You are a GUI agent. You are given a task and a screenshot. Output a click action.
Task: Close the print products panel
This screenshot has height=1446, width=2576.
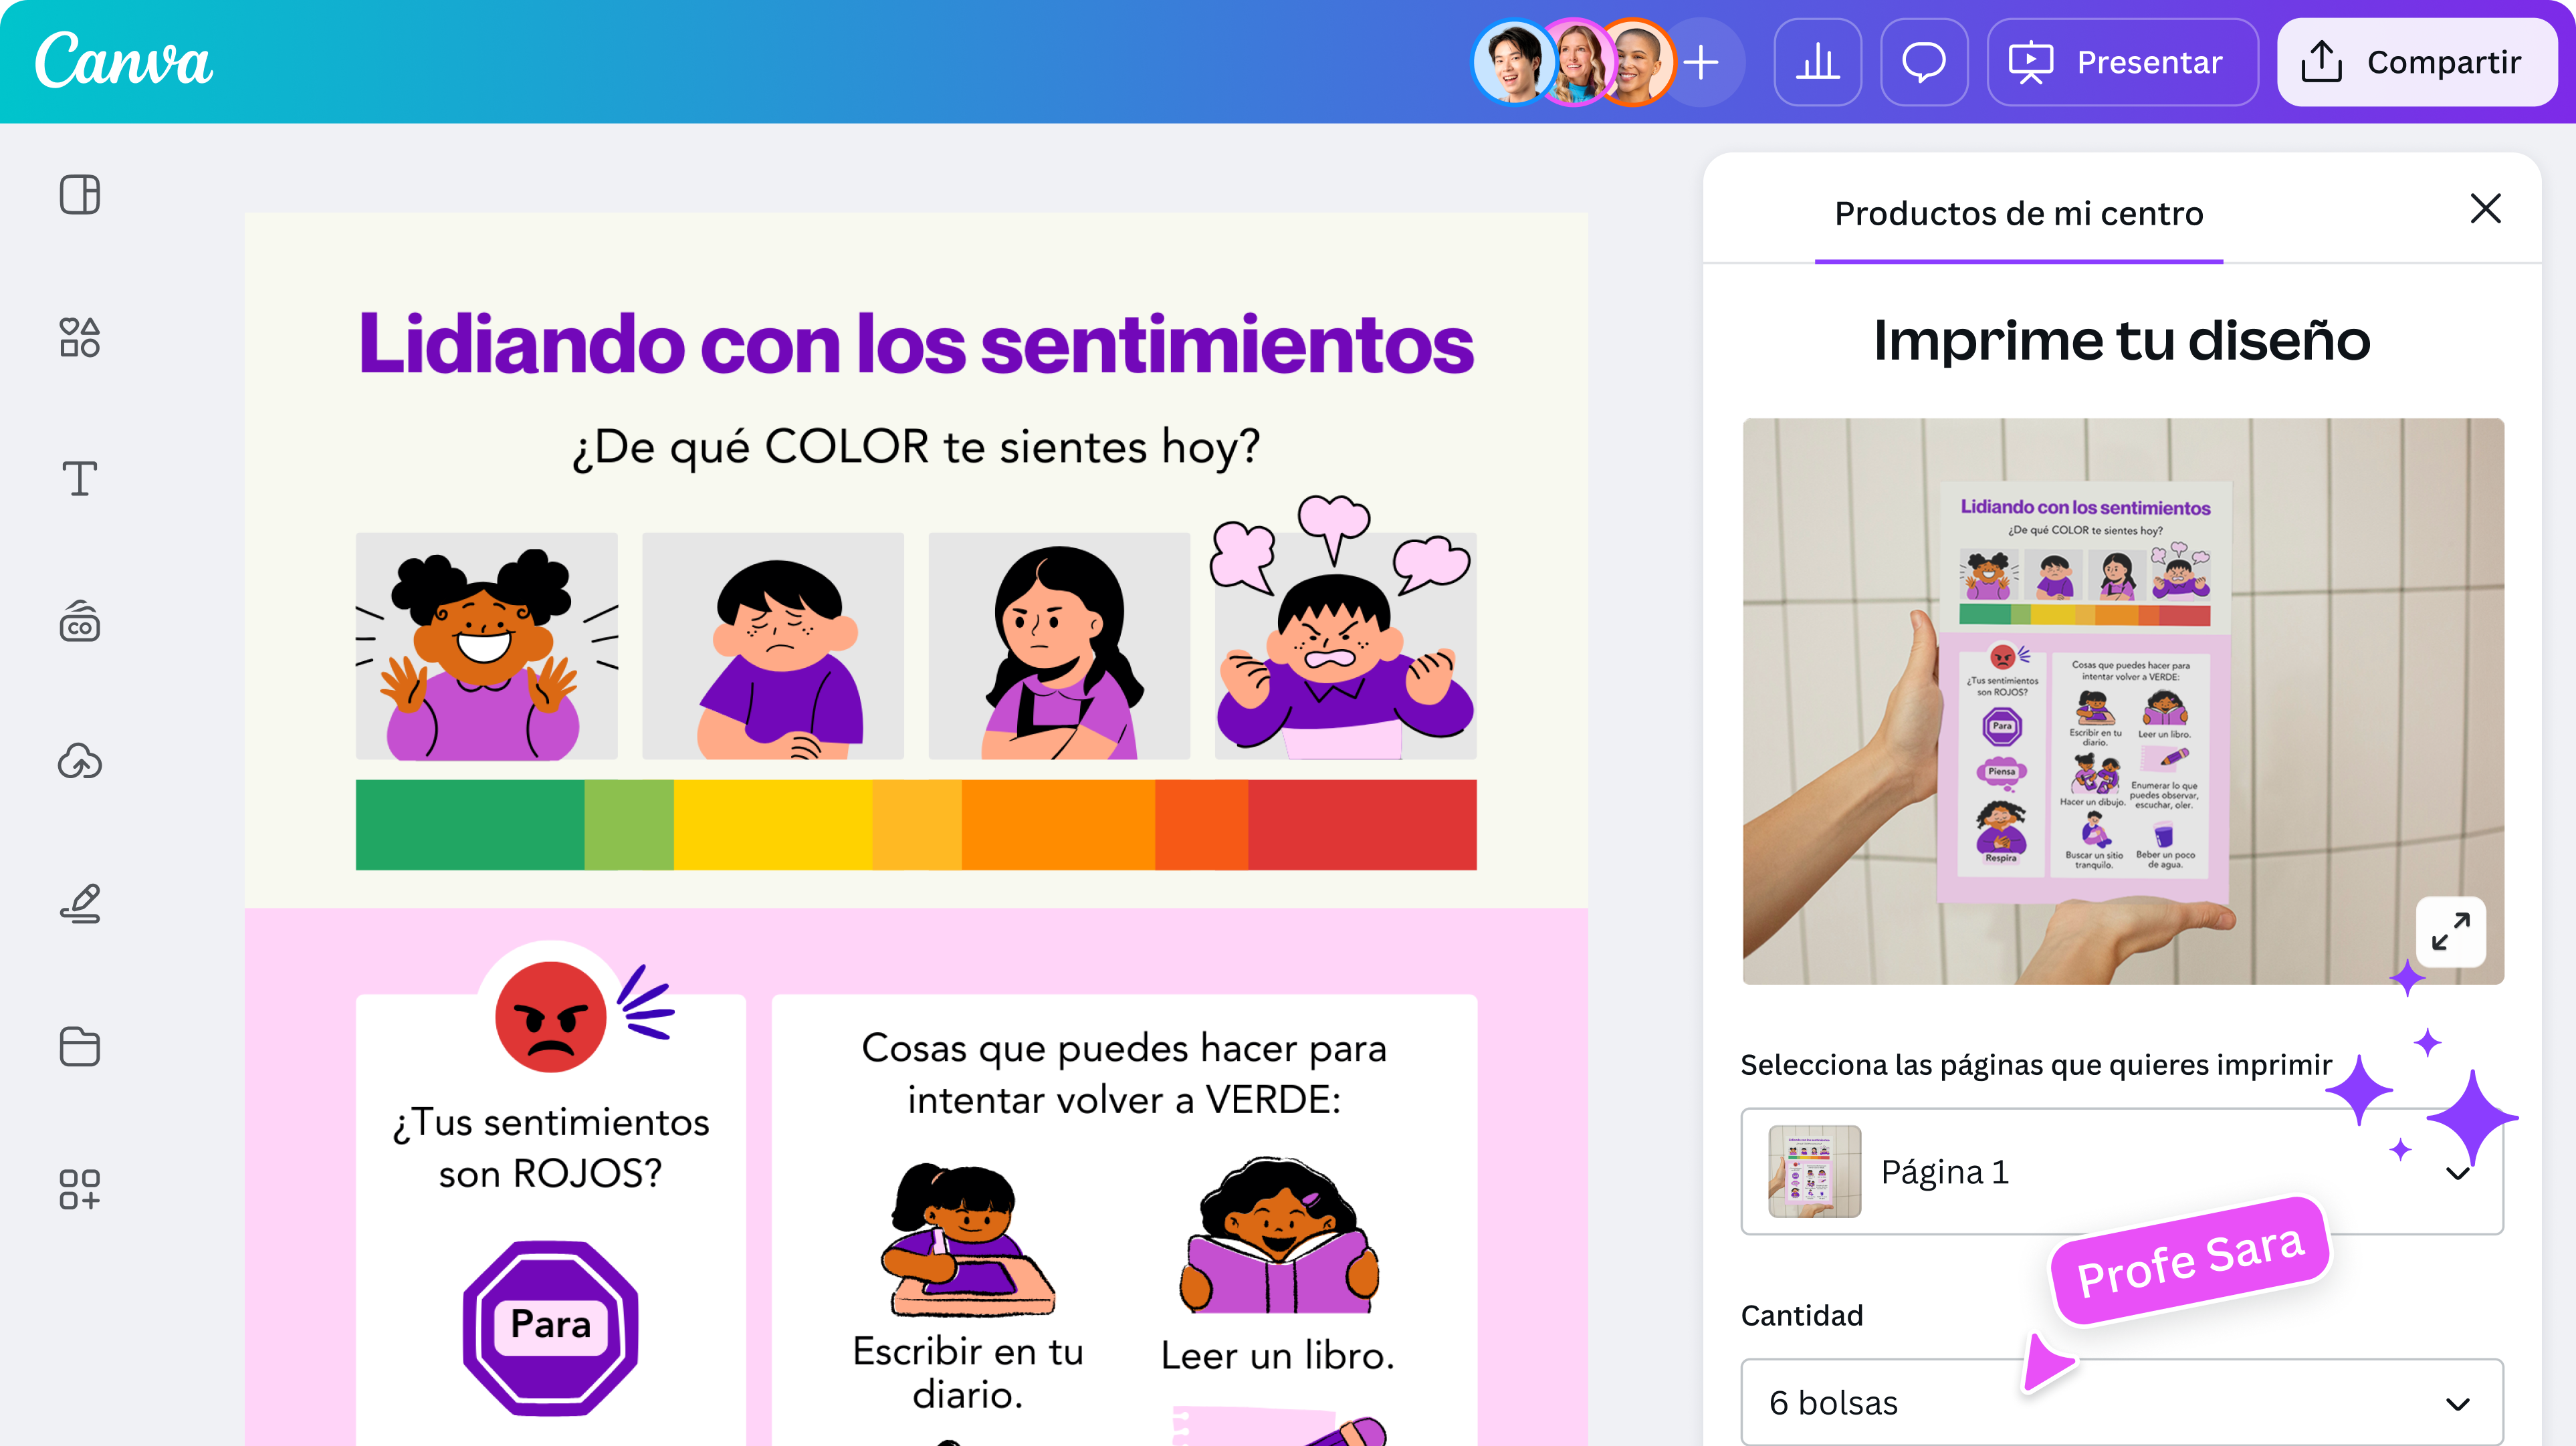2485,209
